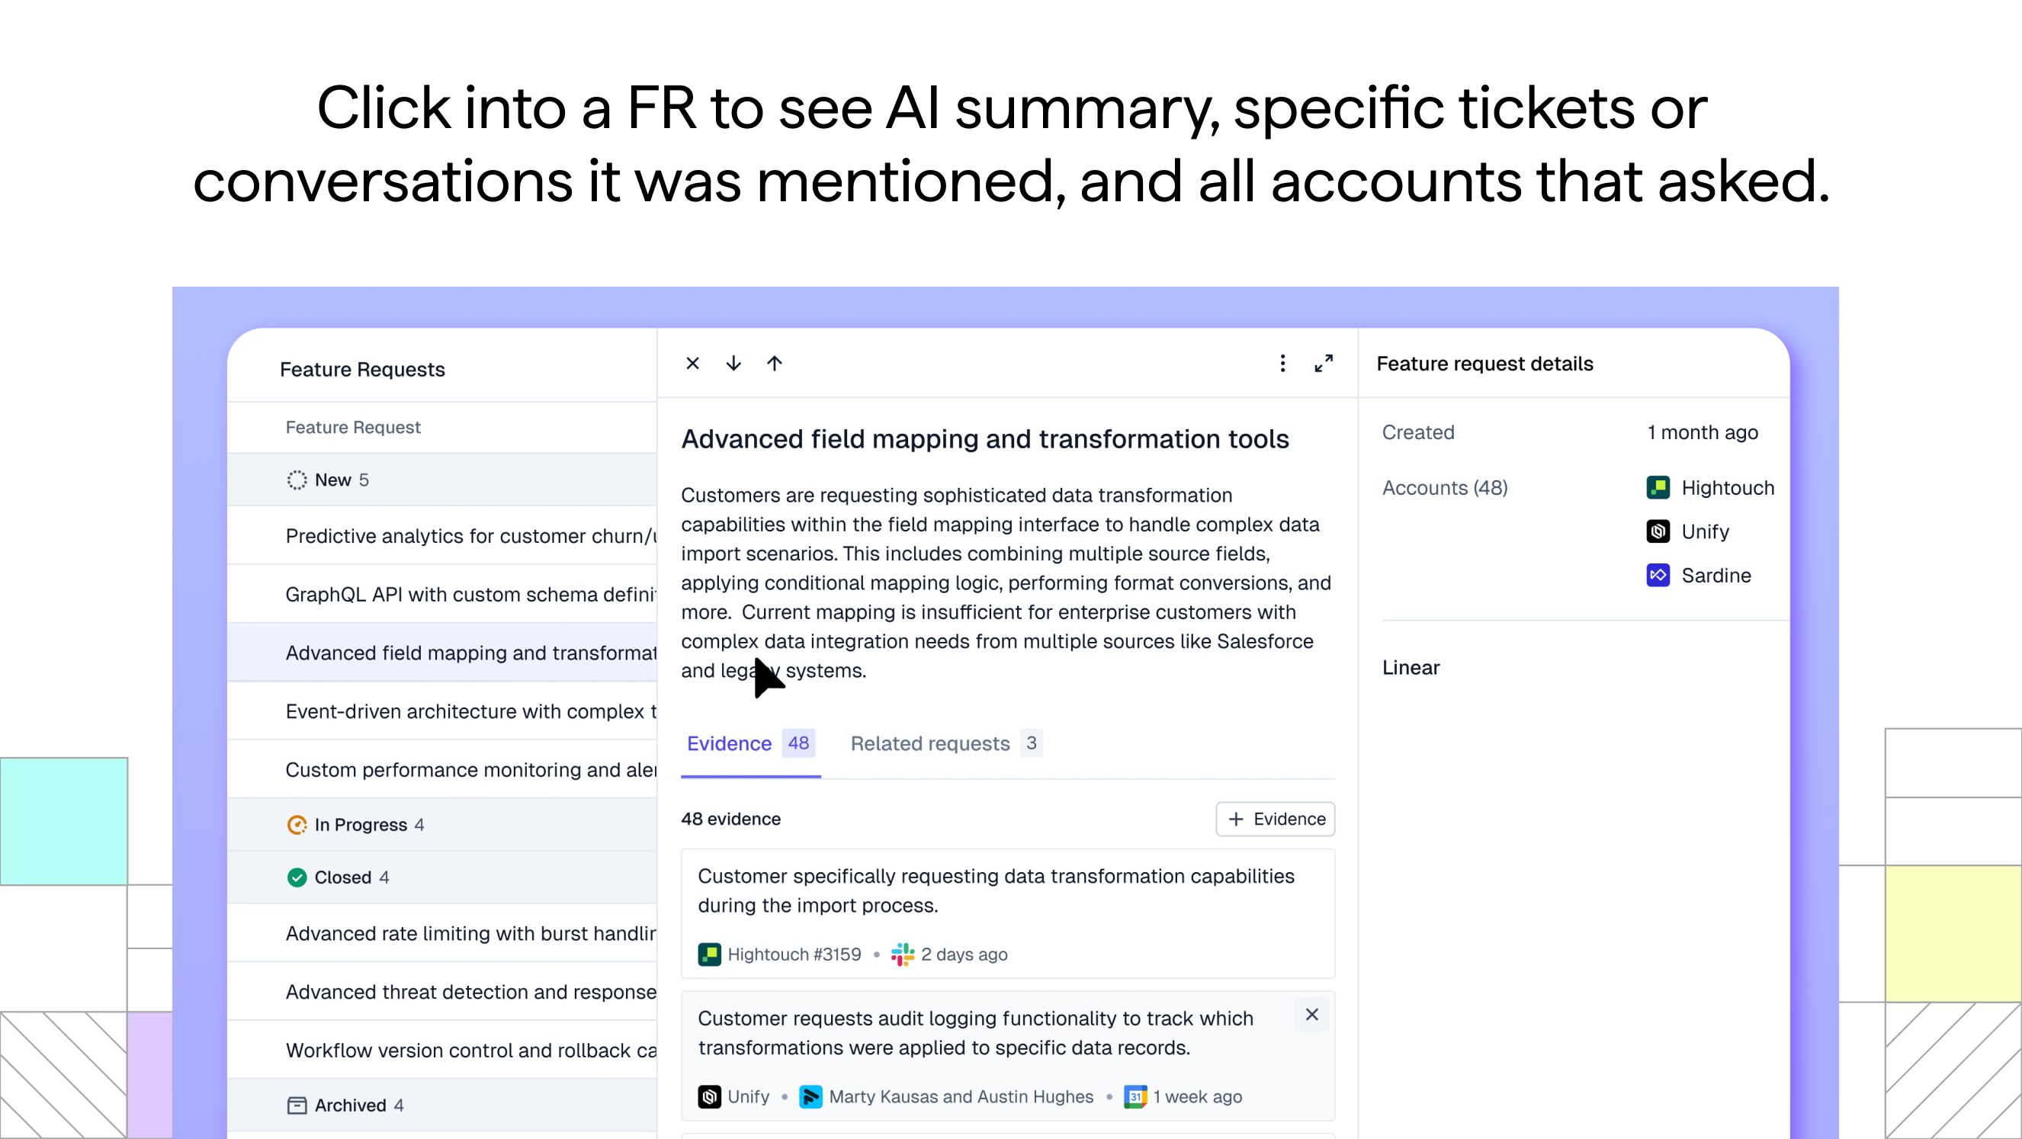Click the Sardine account icon

tap(1658, 575)
